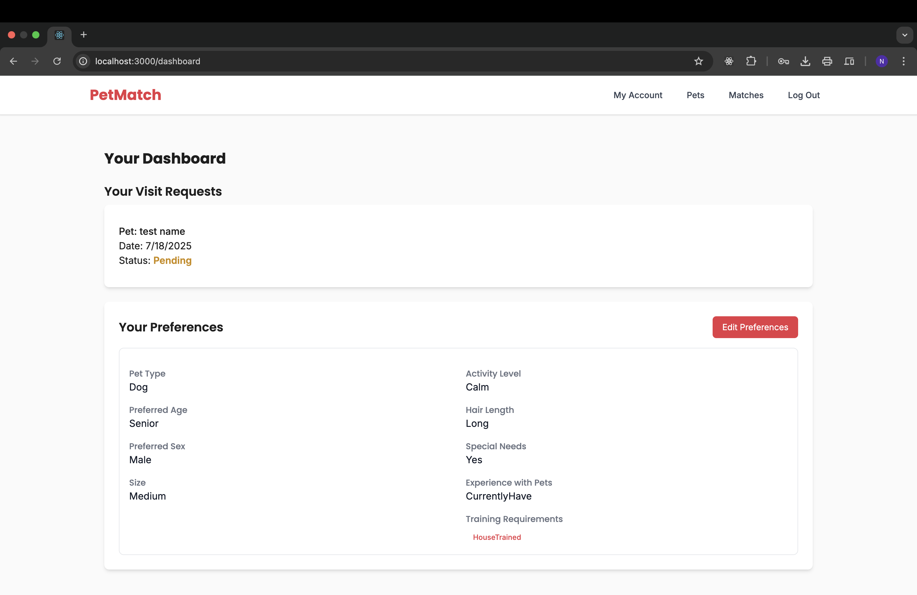Open a new tab with plus button

click(x=84, y=35)
